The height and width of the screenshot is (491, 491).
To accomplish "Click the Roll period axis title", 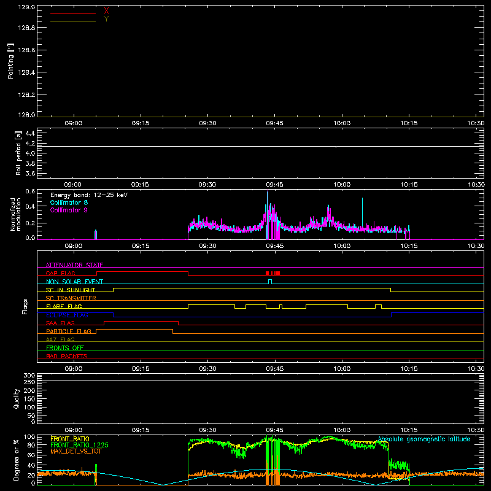I will coord(18,153).
